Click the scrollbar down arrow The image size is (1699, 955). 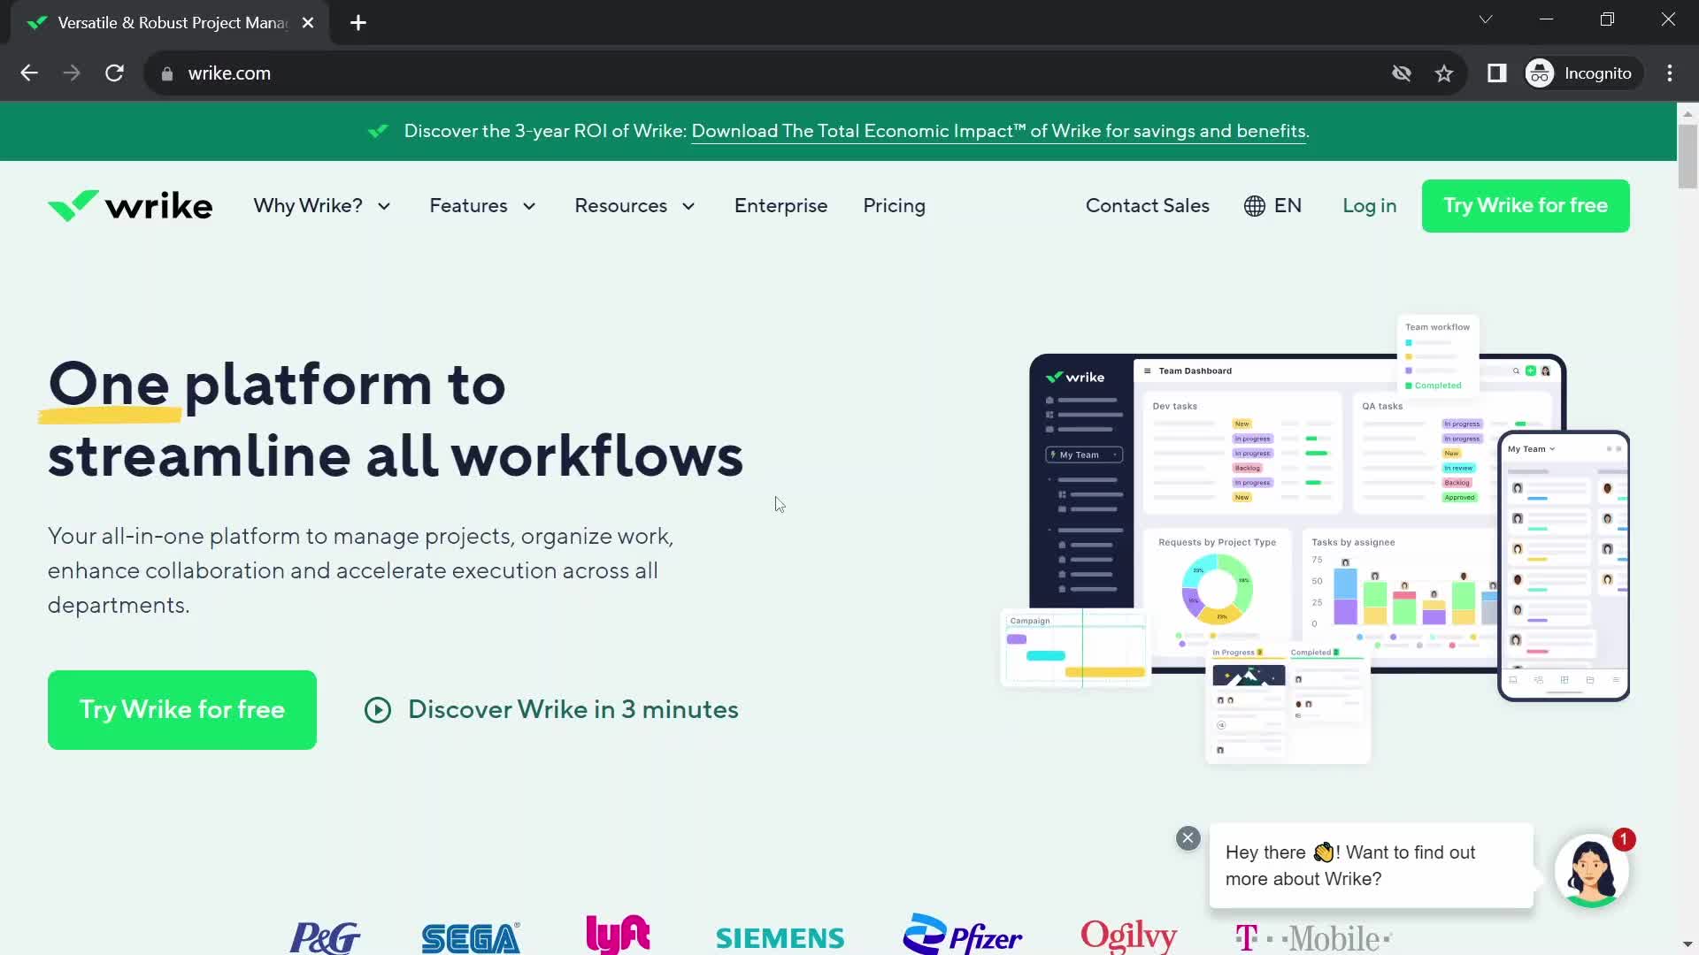tap(1687, 944)
